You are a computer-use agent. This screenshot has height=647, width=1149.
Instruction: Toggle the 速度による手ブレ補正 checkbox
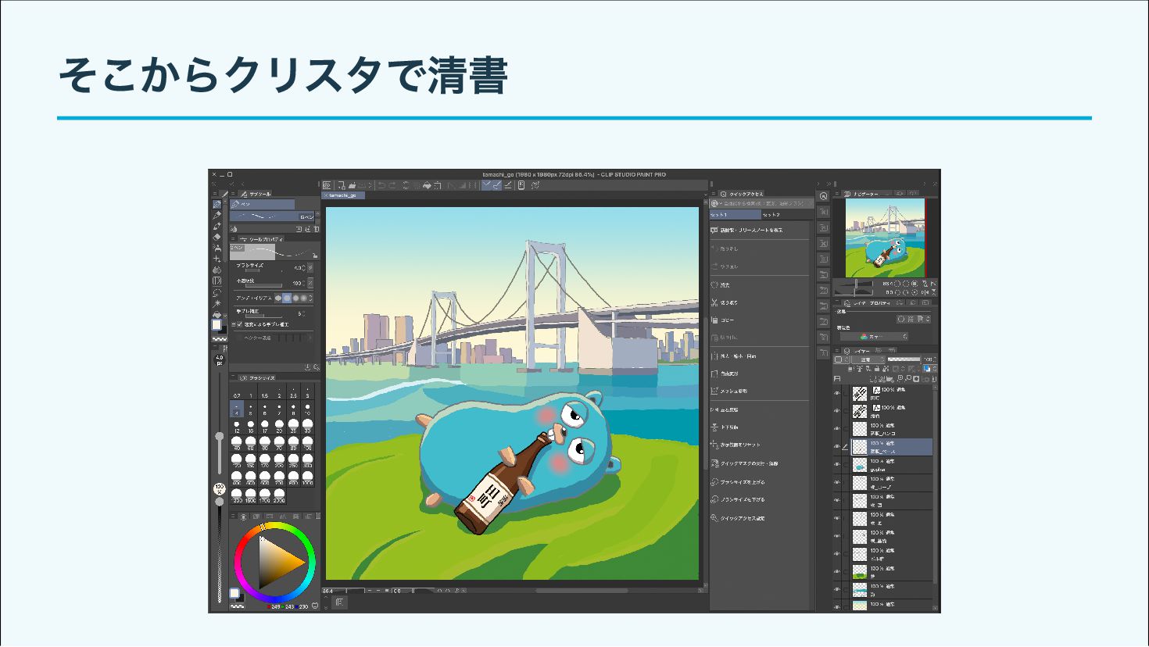click(240, 324)
